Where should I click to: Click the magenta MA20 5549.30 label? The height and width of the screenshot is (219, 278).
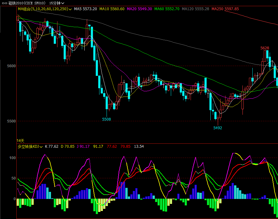tap(139, 9)
